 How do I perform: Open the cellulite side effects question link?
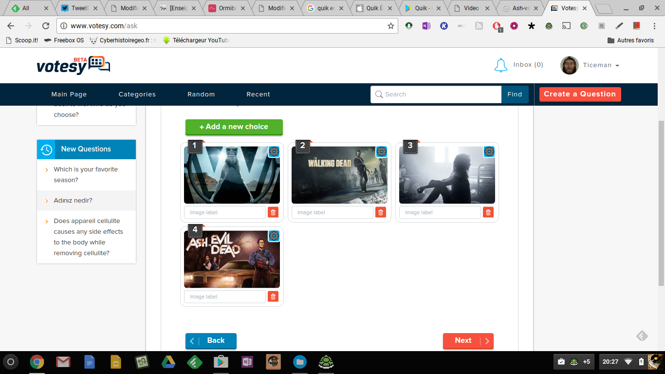(x=89, y=237)
